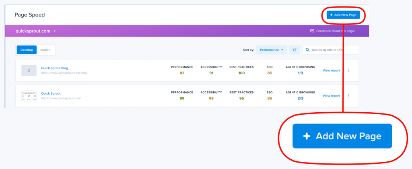Click Best Practices score 96
This screenshot has height=169, width=412.
pyautogui.click(x=241, y=99)
